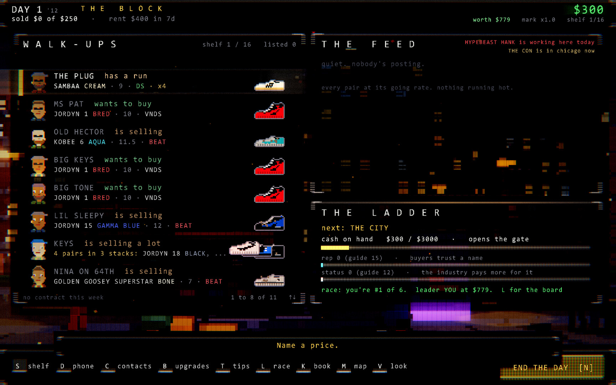Click THE FEED panel title
This screenshot has width=616, height=385.
pos(369,44)
